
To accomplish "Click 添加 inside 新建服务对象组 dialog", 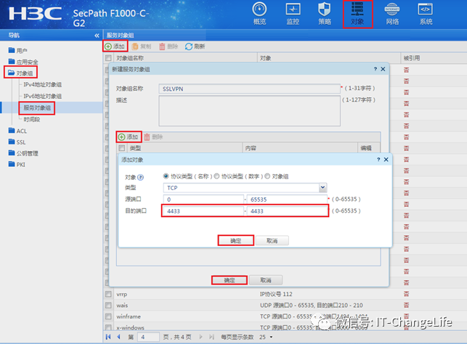I will [x=129, y=137].
